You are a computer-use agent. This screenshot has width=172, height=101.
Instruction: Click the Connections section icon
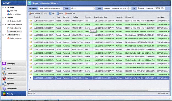(x=4, y=73)
